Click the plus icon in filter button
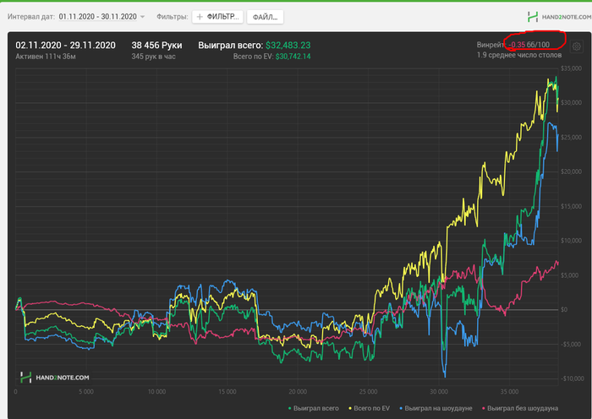This screenshot has height=419, width=592. pos(200,17)
